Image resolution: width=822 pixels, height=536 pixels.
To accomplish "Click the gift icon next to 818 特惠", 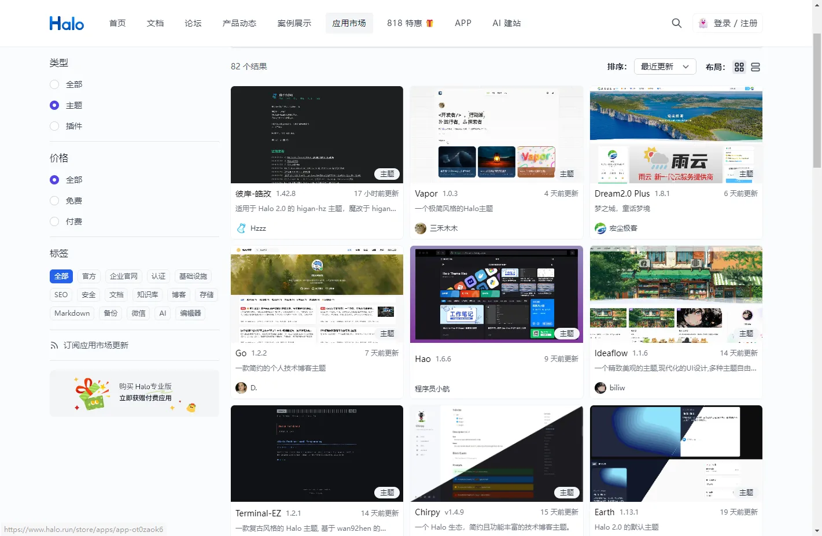I will [430, 23].
